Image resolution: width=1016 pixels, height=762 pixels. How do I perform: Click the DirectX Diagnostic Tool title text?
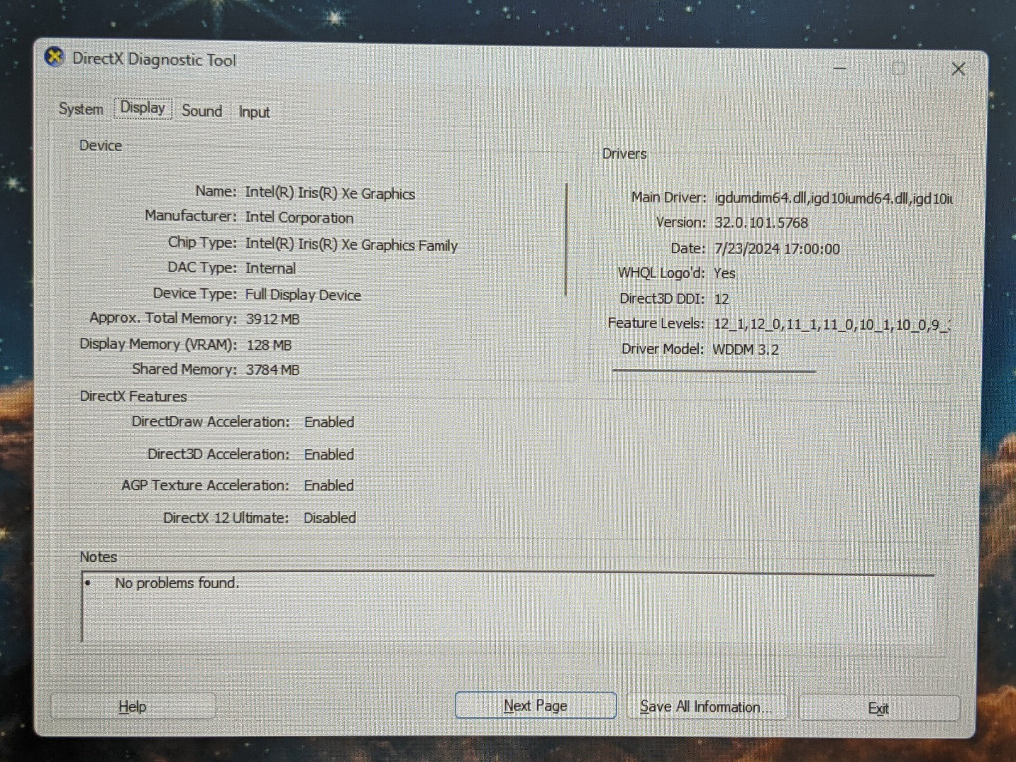pyautogui.click(x=154, y=60)
